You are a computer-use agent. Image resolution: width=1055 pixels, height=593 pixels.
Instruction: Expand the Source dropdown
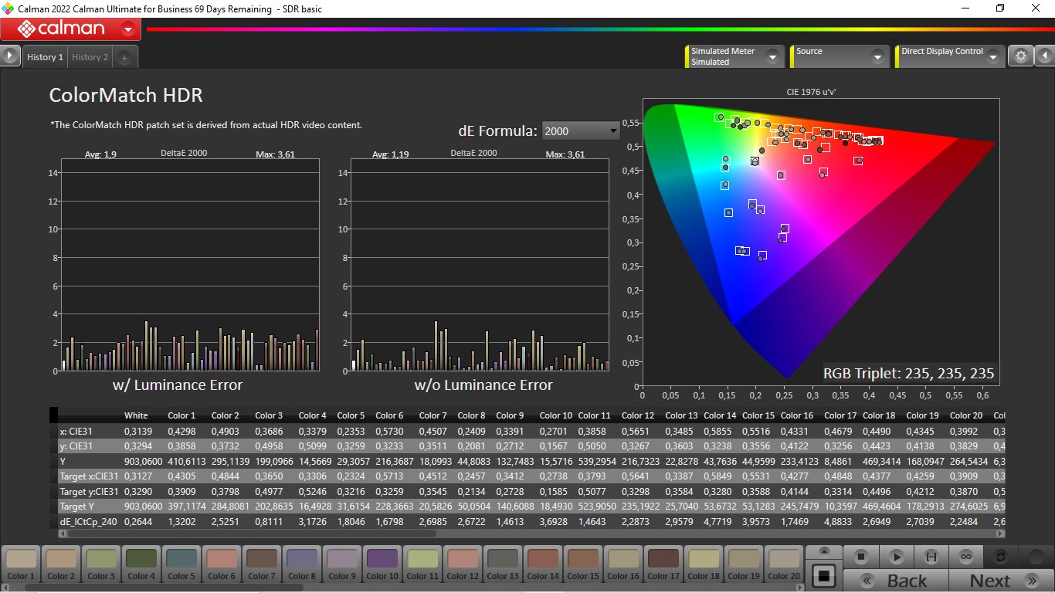point(877,56)
